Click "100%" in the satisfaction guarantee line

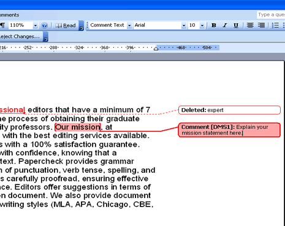click(x=41, y=144)
